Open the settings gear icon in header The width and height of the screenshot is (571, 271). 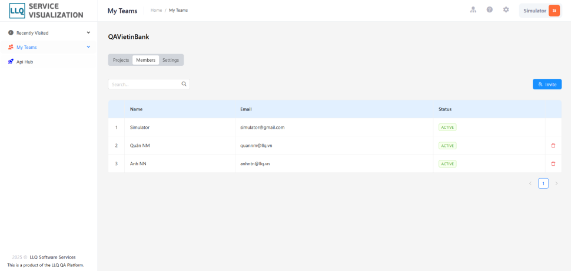point(506,10)
